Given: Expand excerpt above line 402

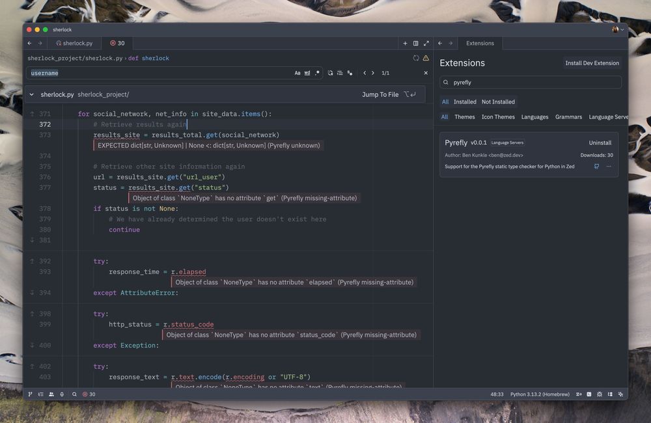Looking at the screenshot, I should 32,366.
